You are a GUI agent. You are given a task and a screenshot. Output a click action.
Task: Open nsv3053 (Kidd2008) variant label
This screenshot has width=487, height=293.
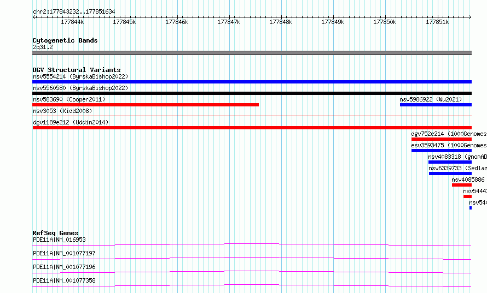(x=62, y=111)
